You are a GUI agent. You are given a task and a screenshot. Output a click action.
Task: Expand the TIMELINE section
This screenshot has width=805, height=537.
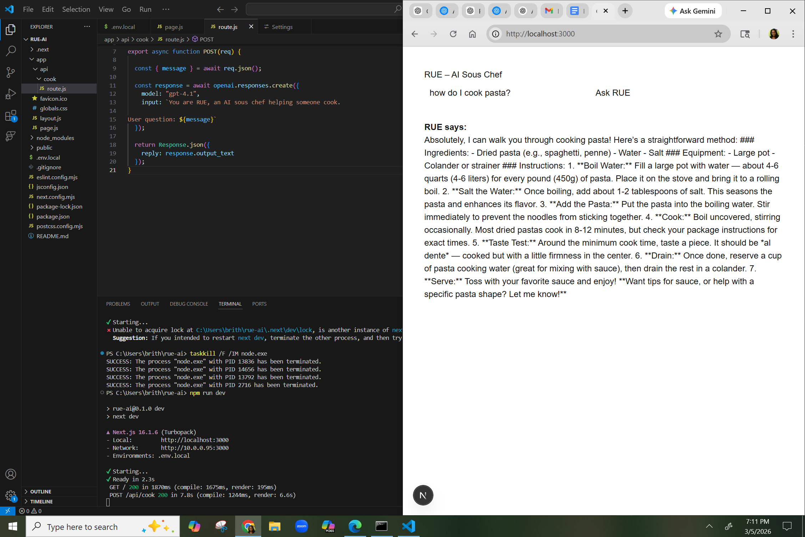point(41,501)
